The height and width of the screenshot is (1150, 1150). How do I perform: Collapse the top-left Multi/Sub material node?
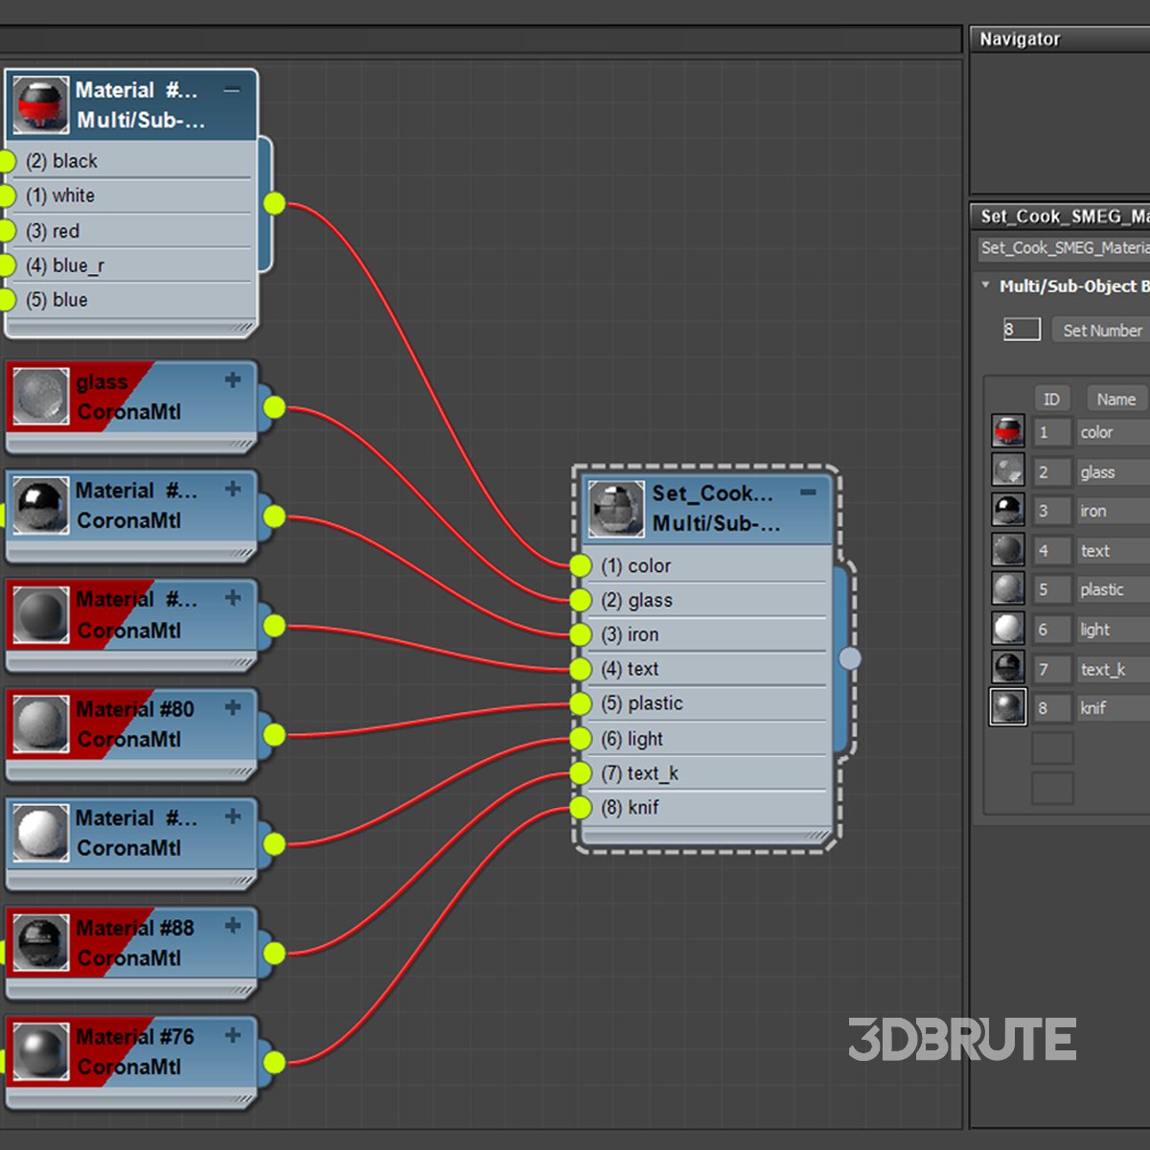(232, 90)
